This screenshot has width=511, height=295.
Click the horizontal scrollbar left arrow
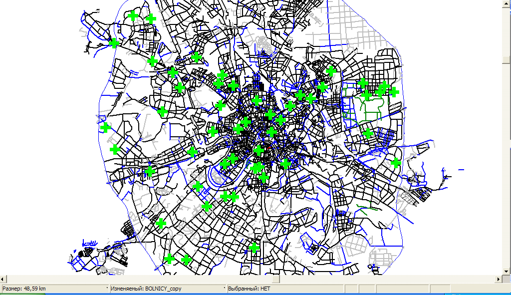[x=3, y=279]
